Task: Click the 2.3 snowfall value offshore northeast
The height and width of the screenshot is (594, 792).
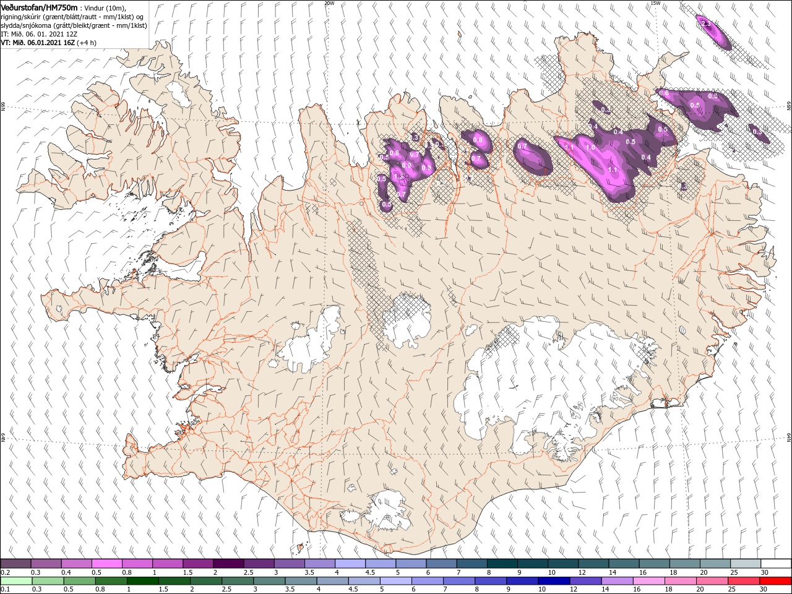Action: click(707, 24)
